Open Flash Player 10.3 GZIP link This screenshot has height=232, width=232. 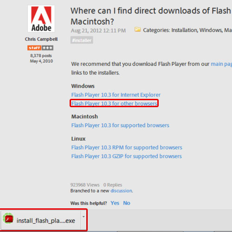126,156
